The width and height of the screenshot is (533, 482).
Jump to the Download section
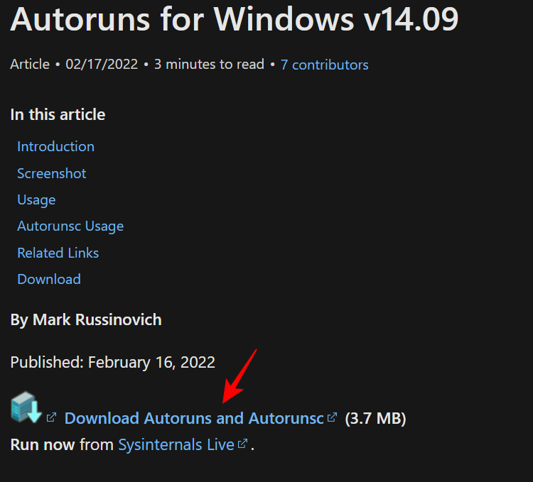click(x=49, y=280)
